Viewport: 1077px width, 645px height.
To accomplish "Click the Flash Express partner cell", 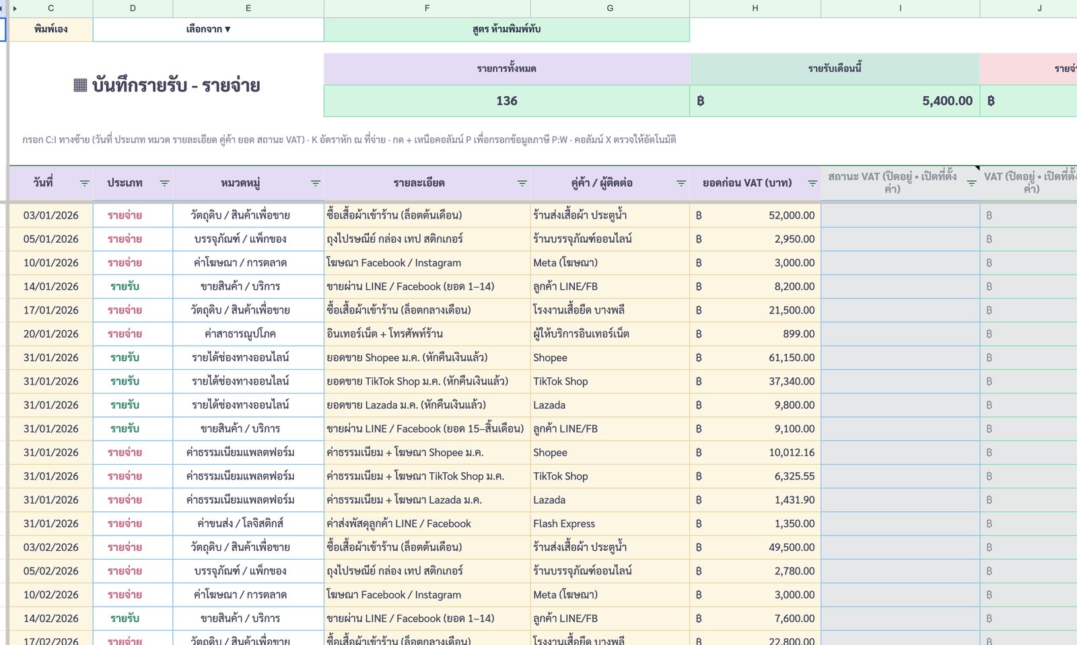I will pos(610,523).
